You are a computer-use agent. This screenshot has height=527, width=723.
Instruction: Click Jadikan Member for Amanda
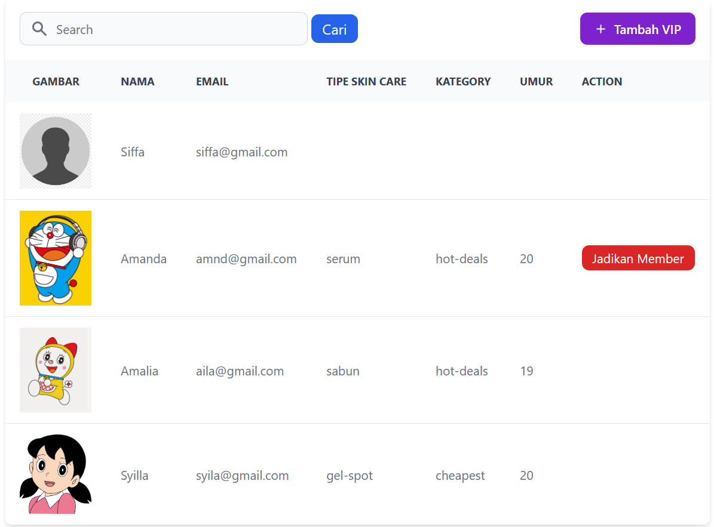638,258
